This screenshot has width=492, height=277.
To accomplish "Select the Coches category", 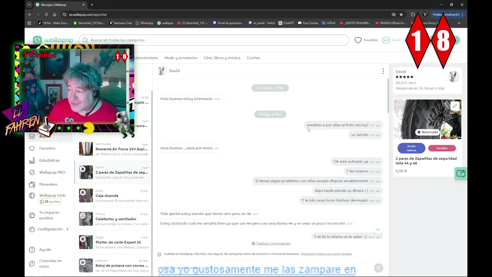I will (253, 58).
